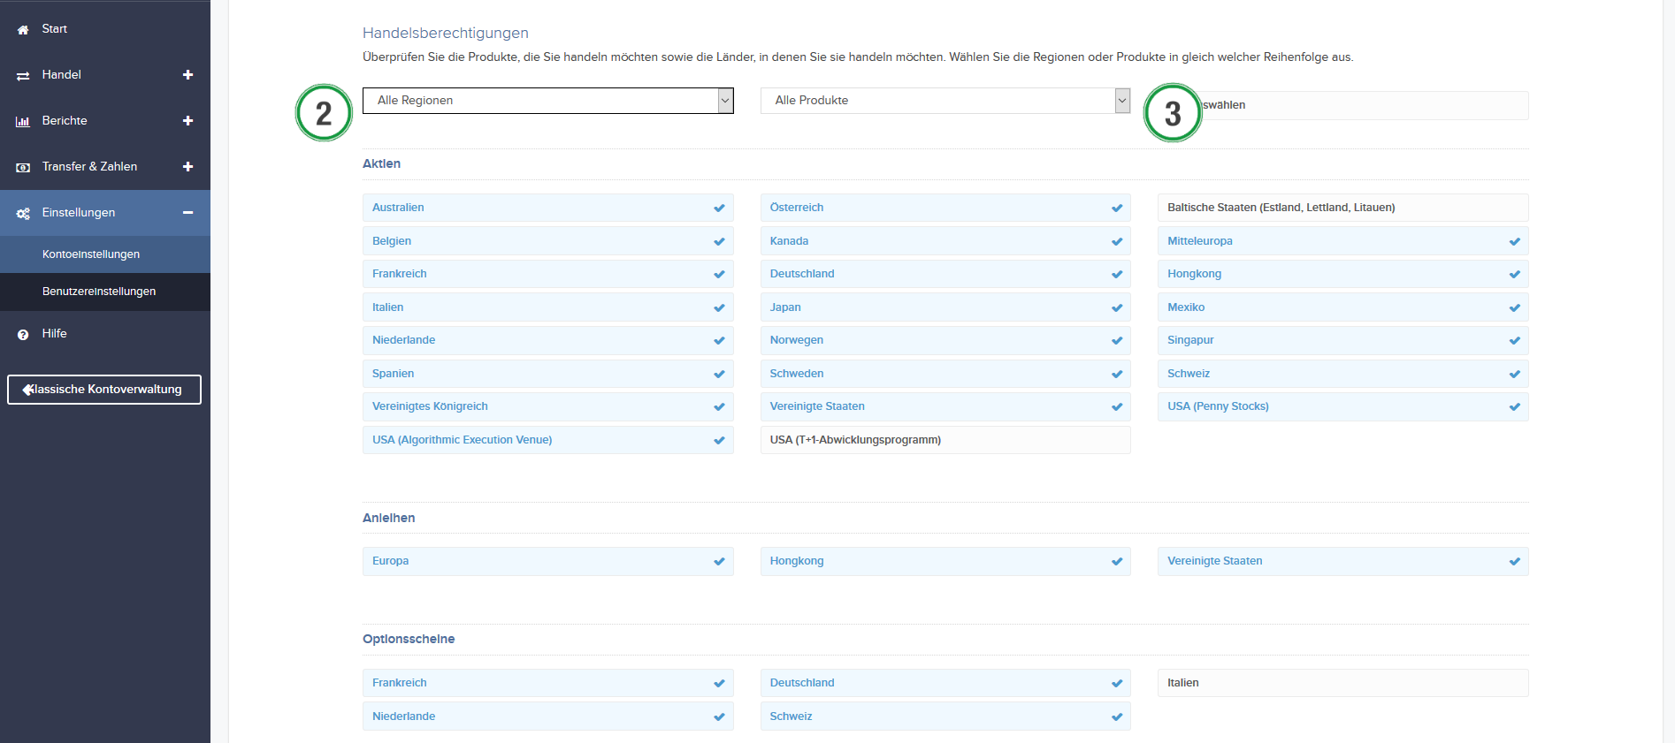Click the Handel exchange arrows icon

click(23, 76)
